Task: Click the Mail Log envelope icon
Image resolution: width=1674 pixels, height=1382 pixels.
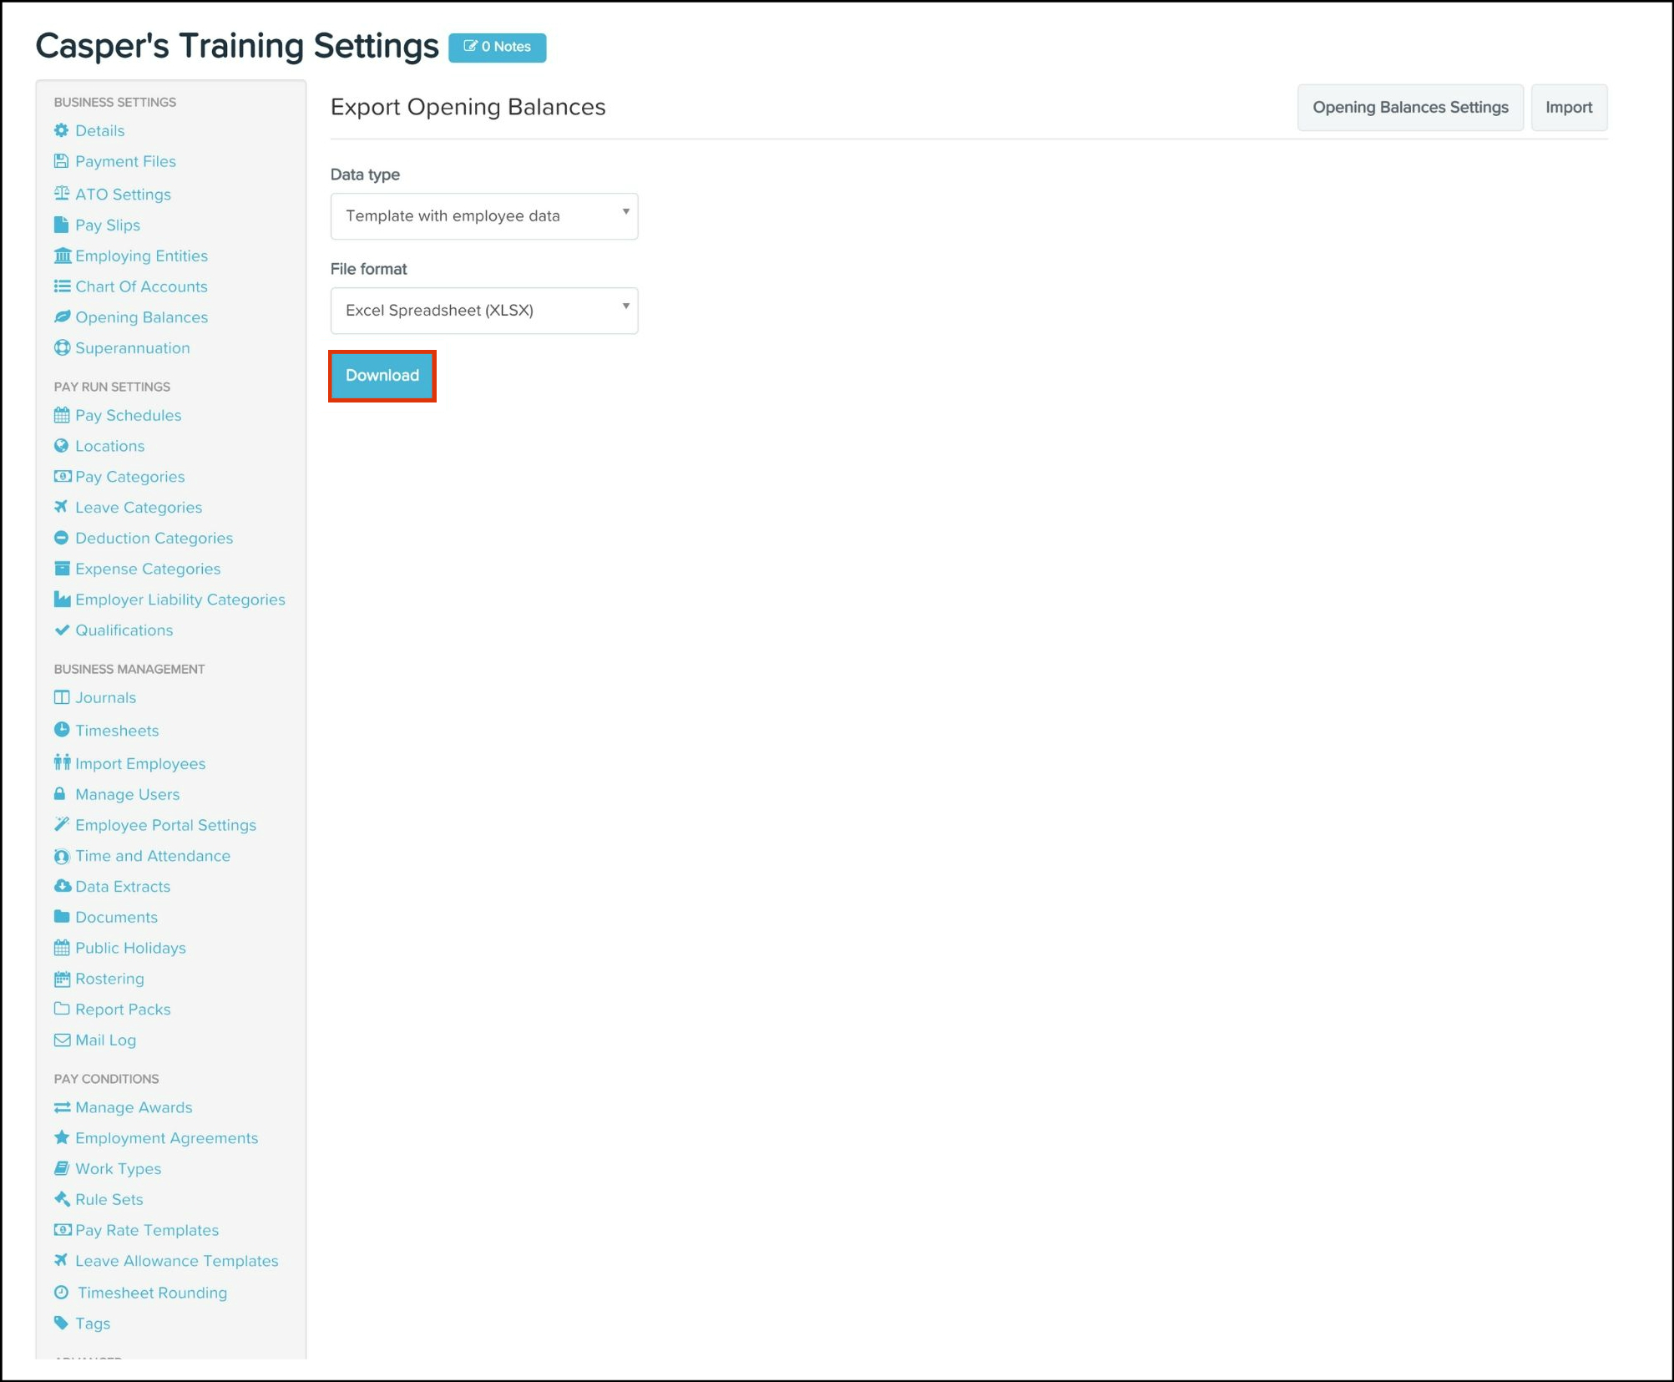Action: coord(62,1040)
